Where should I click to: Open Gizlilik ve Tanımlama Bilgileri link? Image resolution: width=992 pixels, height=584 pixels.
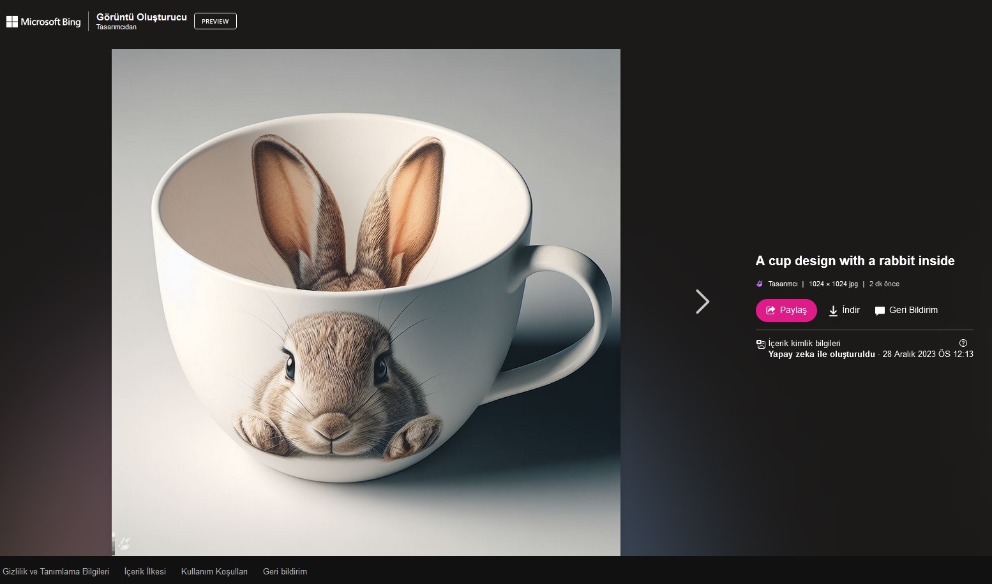tap(56, 572)
